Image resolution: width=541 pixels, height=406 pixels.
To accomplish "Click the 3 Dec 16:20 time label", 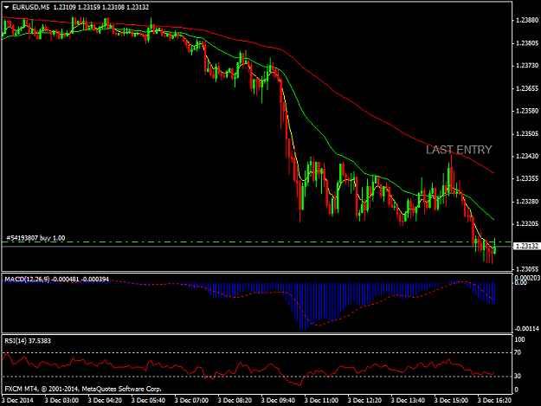I will tap(494, 401).
